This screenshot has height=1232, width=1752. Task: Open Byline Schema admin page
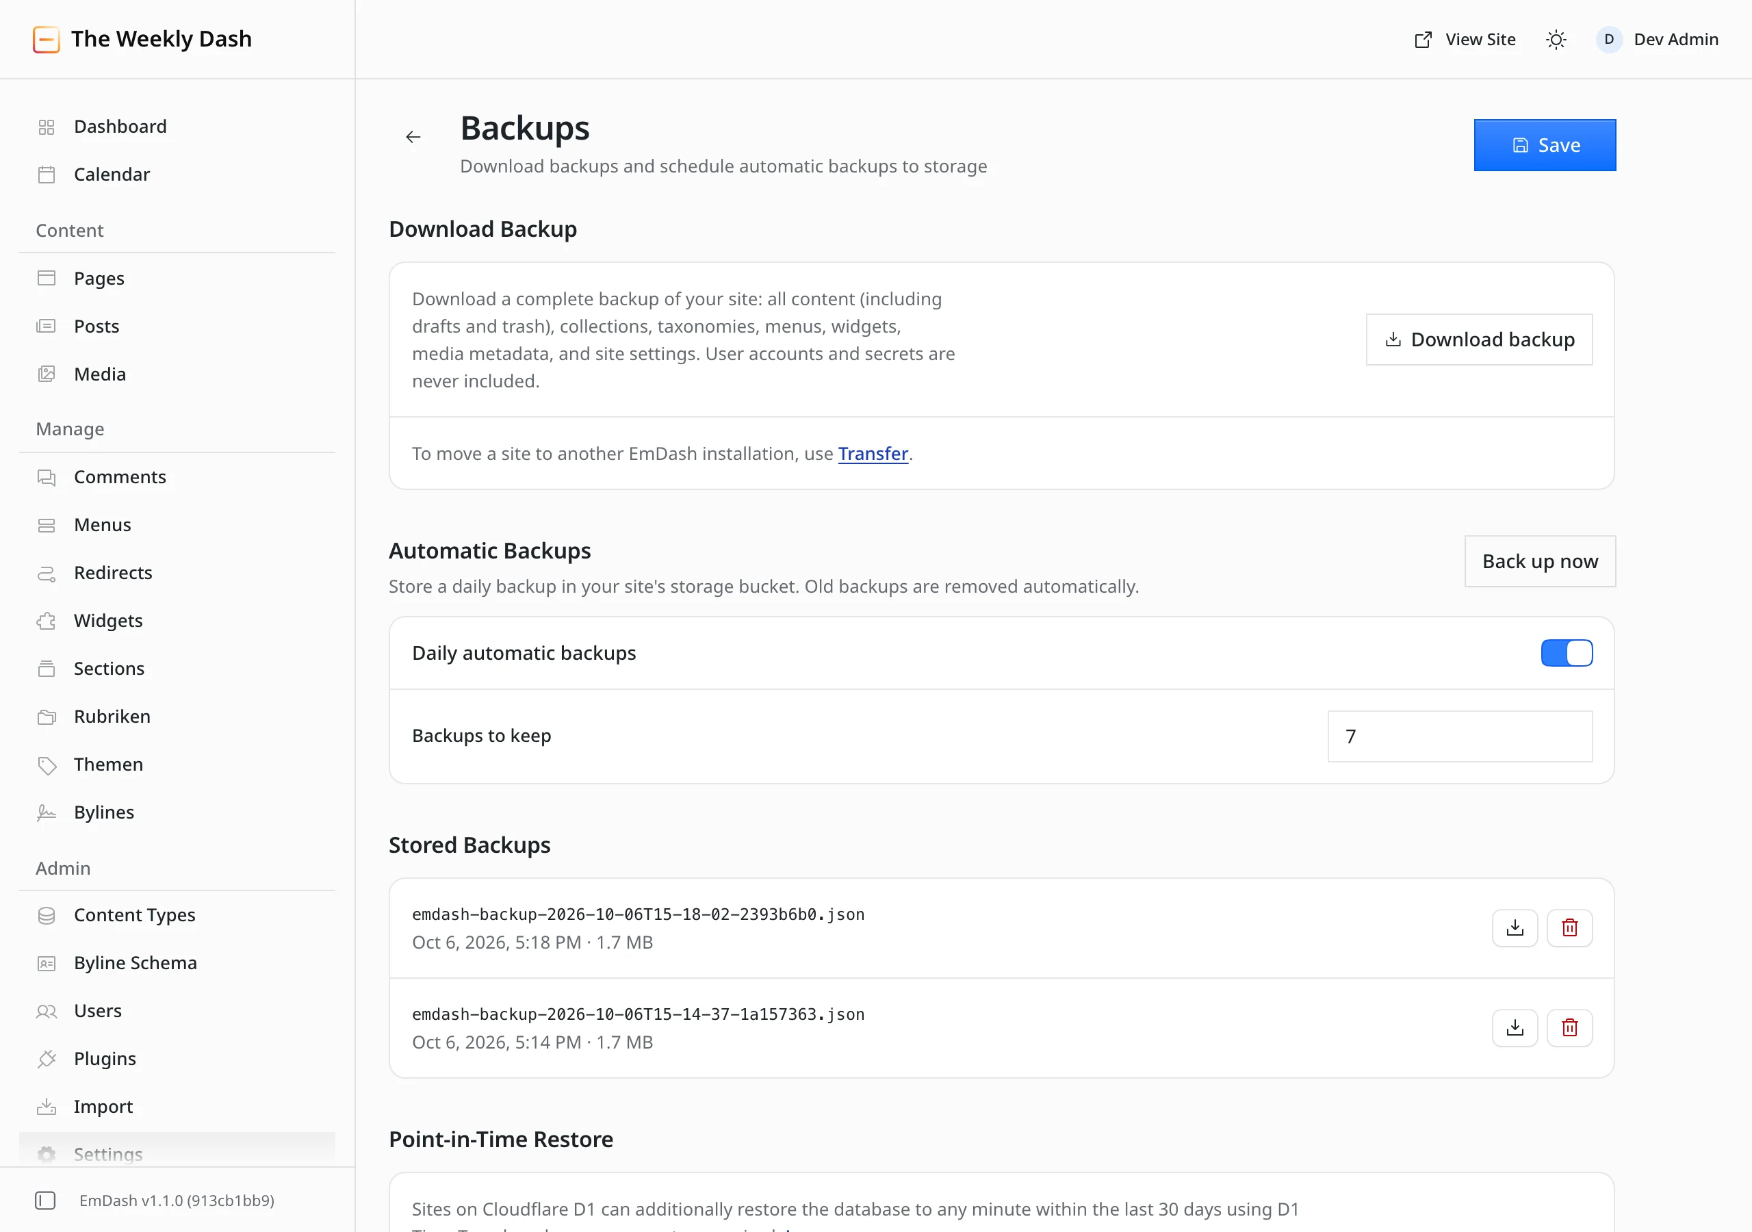(x=177, y=963)
